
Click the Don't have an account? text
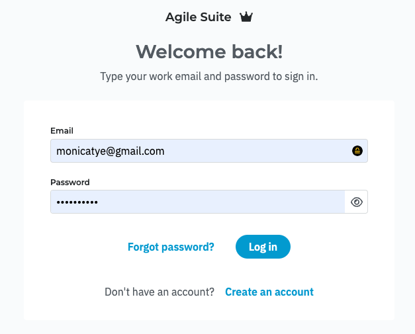click(160, 292)
